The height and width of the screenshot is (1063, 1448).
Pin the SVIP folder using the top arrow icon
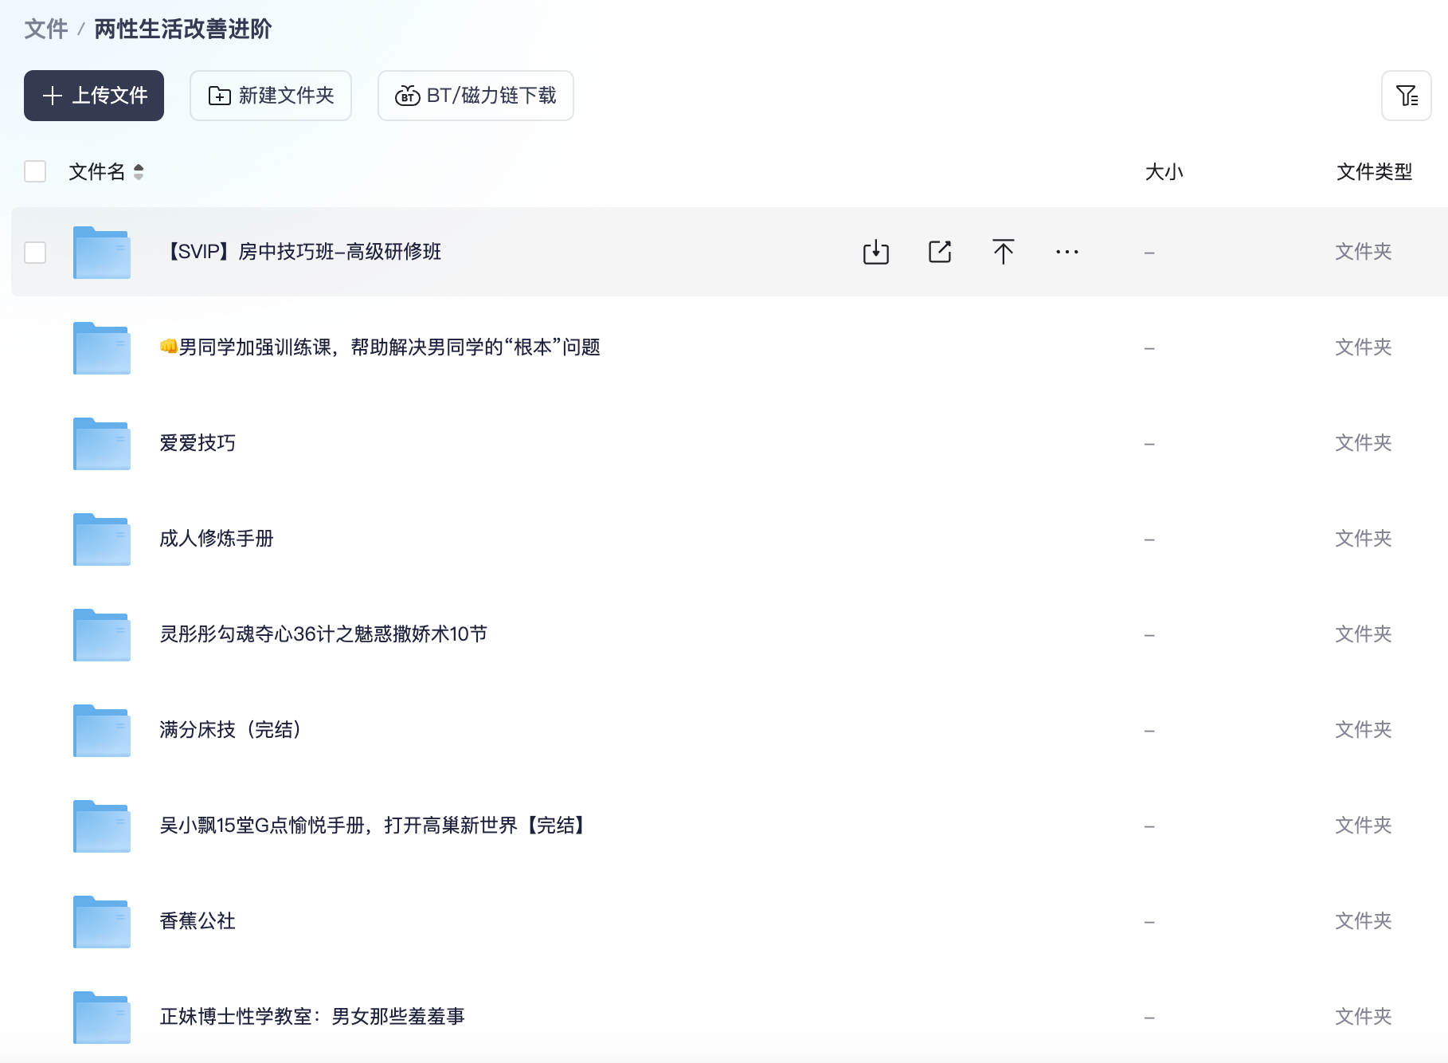[x=1004, y=251]
